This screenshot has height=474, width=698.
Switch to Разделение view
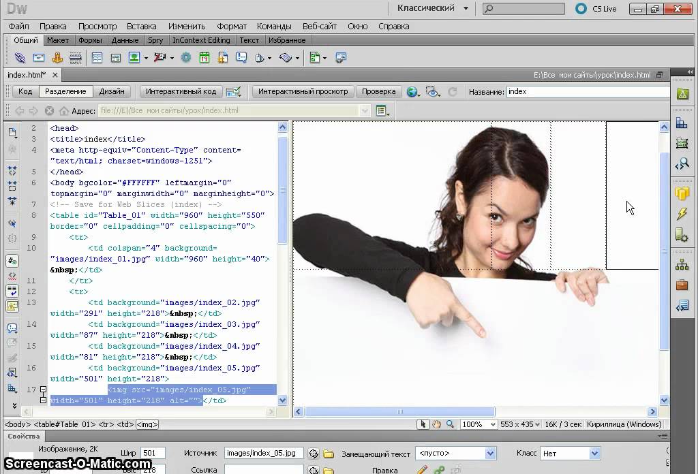pos(65,91)
